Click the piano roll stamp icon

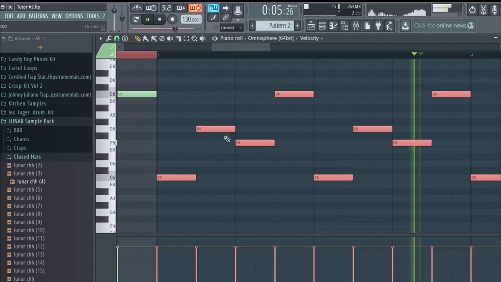(125, 38)
